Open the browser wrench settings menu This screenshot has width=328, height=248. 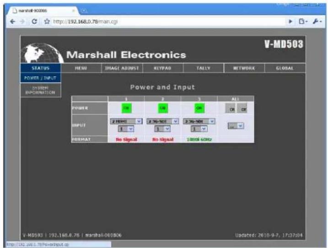[x=317, y=21]
